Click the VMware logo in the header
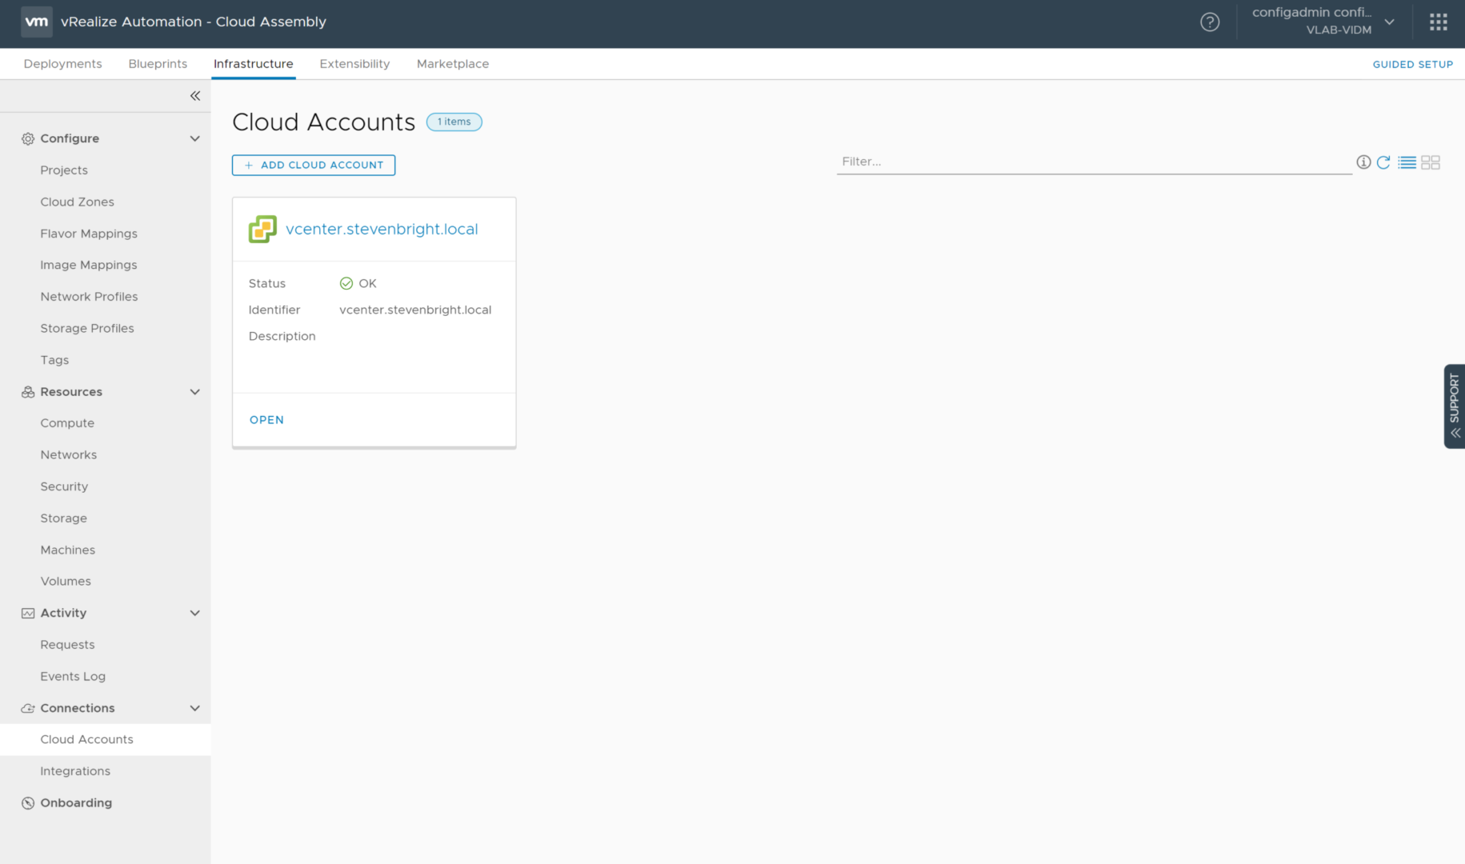This screenshot has width=1465, height=864. (37, 22)
